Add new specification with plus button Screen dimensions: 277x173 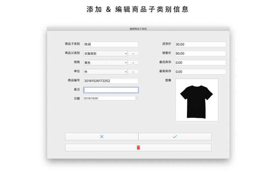coord(133,63)
